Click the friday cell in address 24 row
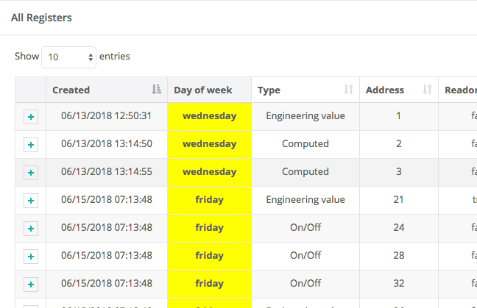The height and width of the screenshot is (308, 477). click(x=209, y=229)
